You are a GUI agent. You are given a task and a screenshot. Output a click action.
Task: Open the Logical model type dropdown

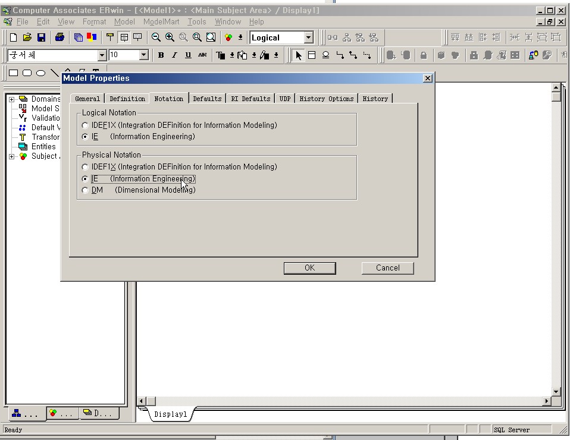[308, 37]
